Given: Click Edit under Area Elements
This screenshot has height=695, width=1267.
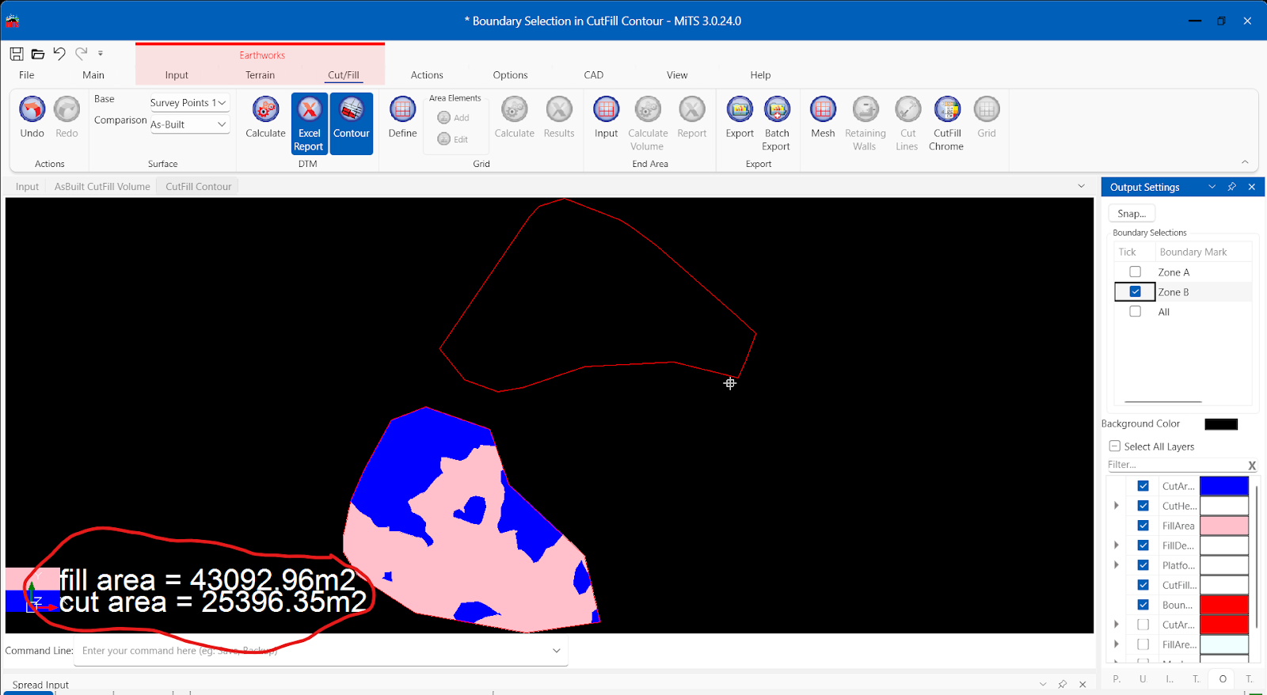Looking at the screenshot, I should pyautogui.click(x=453, y=139).
